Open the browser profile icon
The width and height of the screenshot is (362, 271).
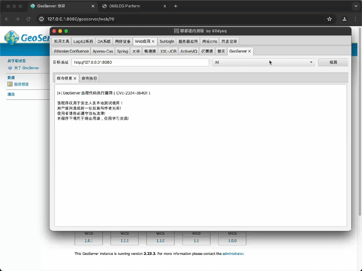[344, 19]
